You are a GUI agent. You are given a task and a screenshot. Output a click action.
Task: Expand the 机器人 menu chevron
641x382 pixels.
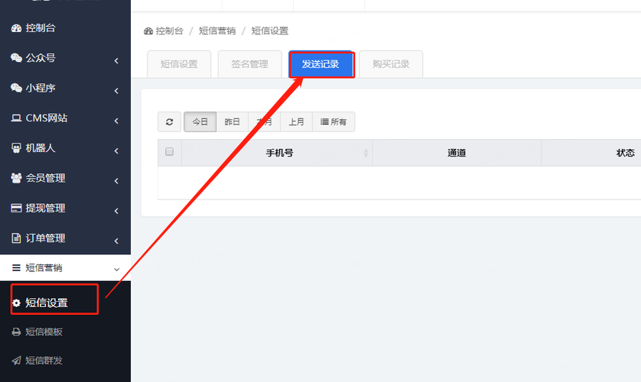116,151
